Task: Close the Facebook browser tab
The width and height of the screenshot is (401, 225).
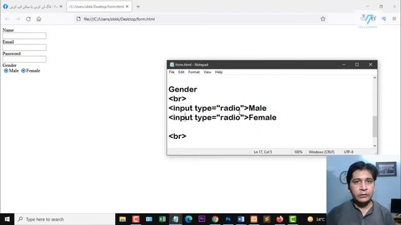Action: [61, 7]
